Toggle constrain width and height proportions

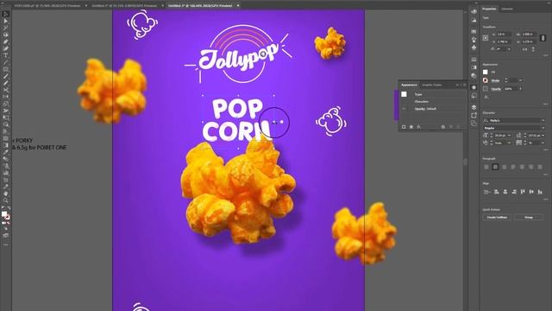543,38
